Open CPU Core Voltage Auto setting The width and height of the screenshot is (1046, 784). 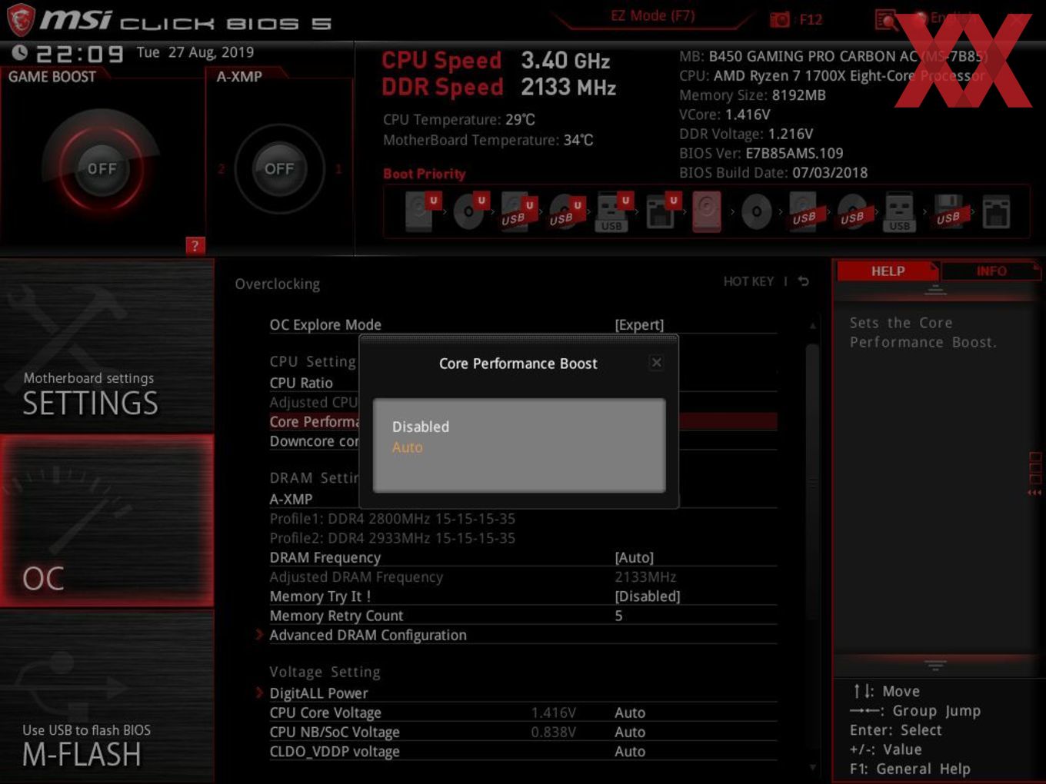pos(523,713)
